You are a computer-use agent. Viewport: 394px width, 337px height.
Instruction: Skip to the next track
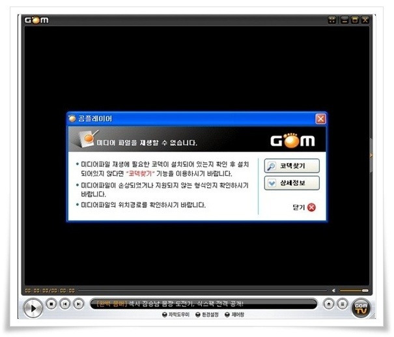pyautogui.click(x=78, y=304)
